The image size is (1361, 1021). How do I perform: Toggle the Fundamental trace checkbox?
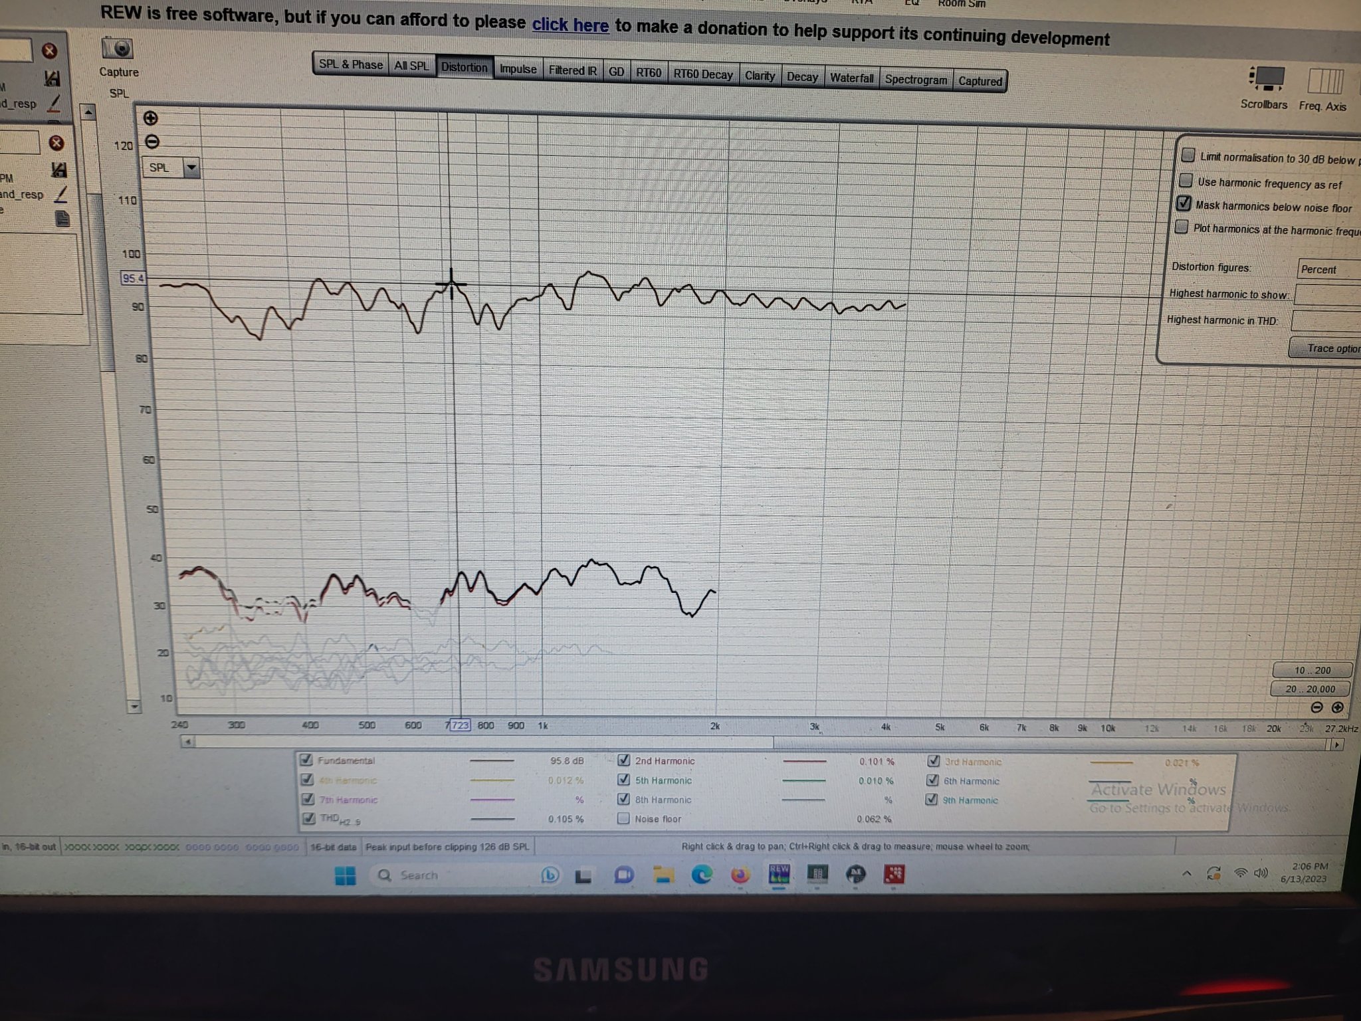point(306,759)
